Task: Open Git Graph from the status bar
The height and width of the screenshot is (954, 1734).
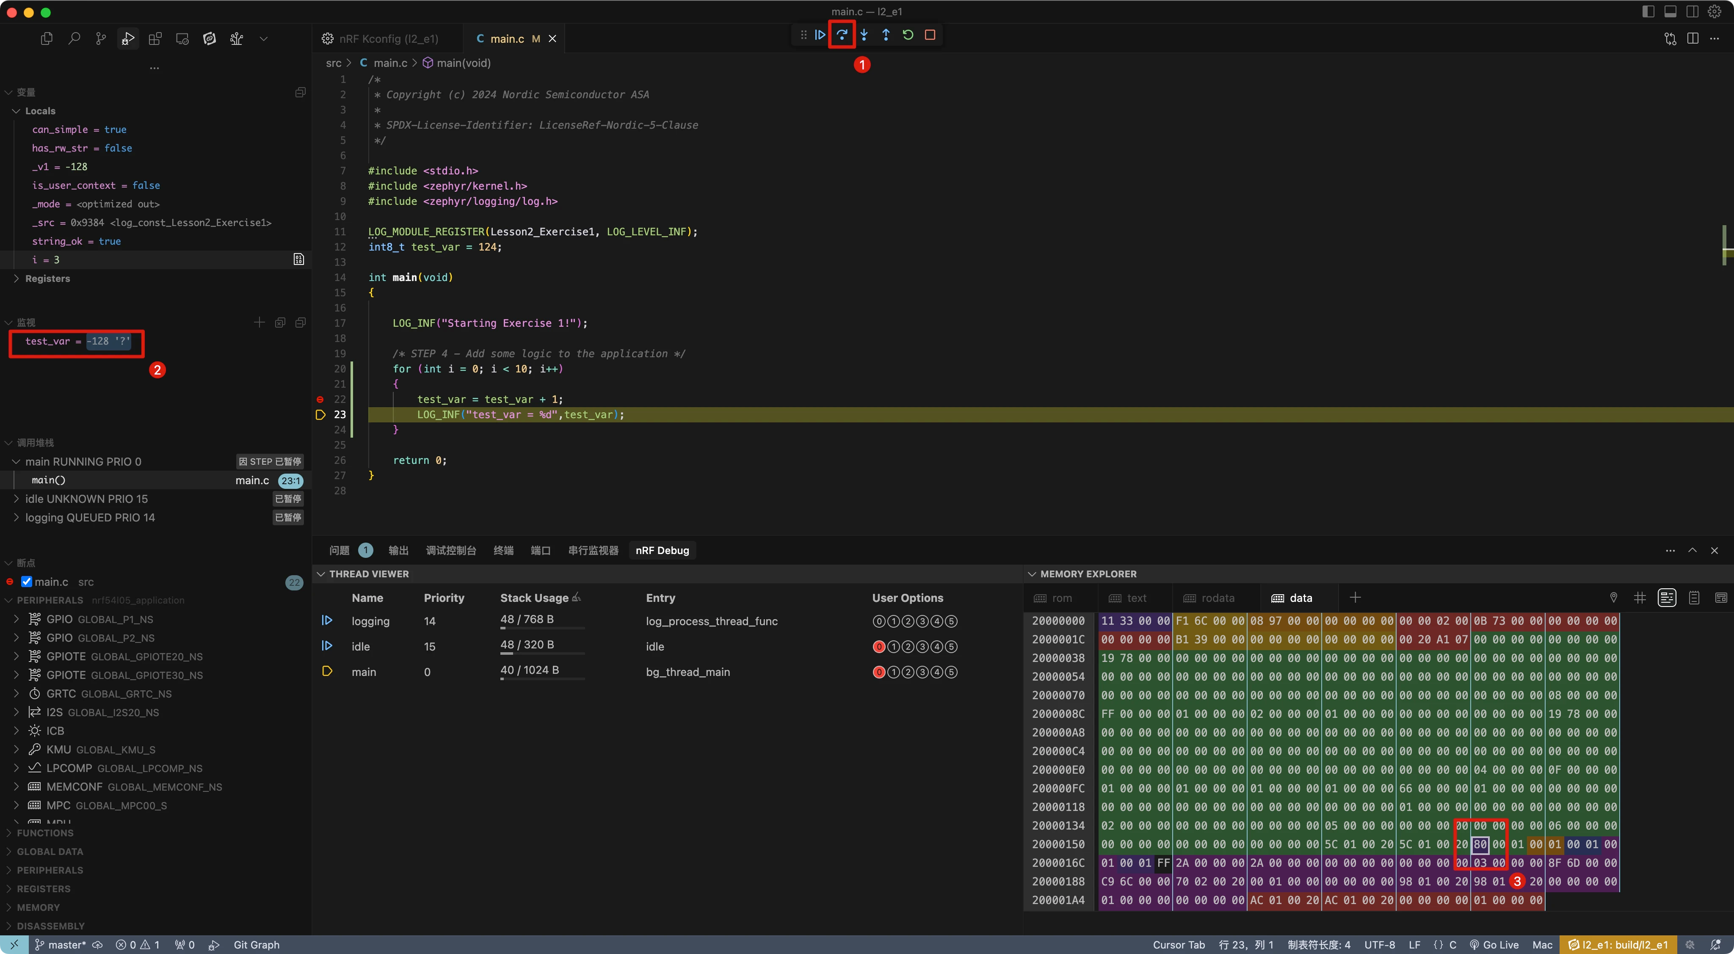Action: 256,945
